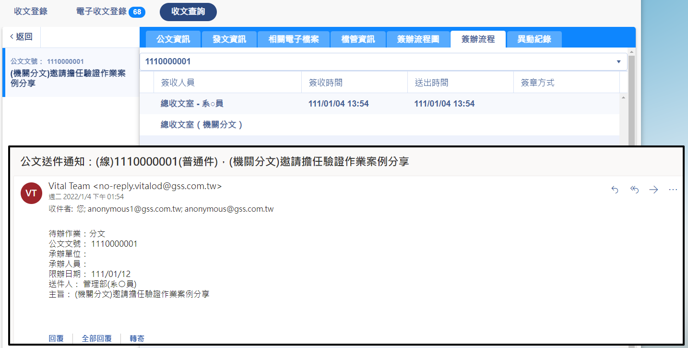Click the 全部回覆 link below email

pos(96,338)
